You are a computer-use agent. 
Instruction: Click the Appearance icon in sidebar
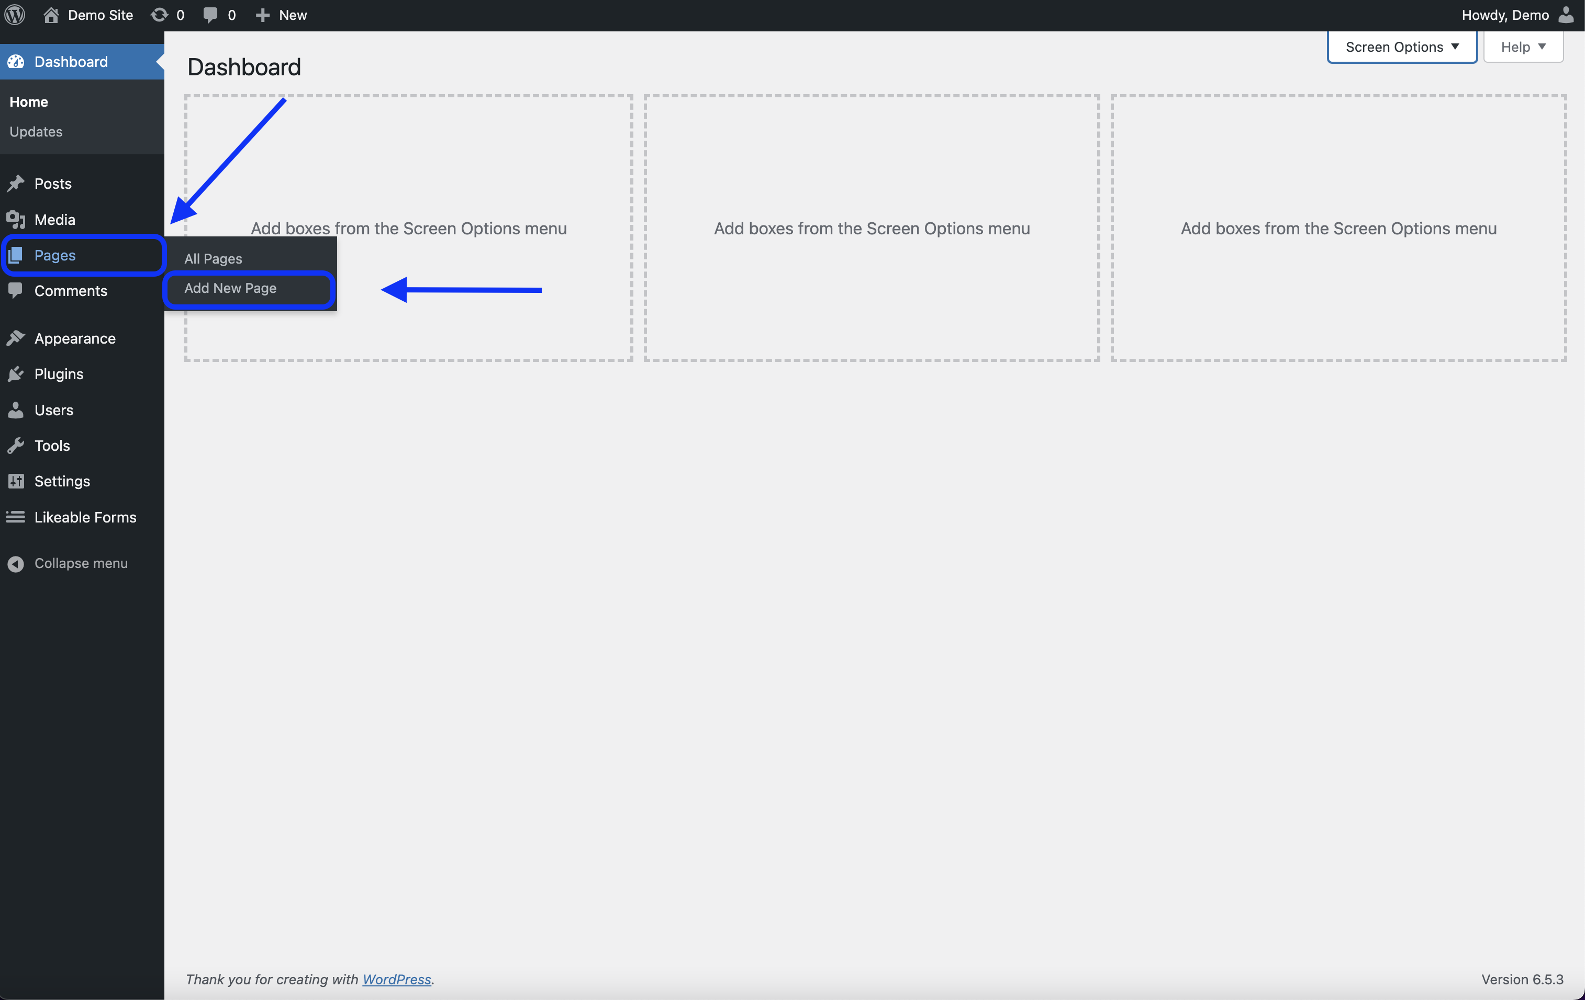[x=17, y=336]
